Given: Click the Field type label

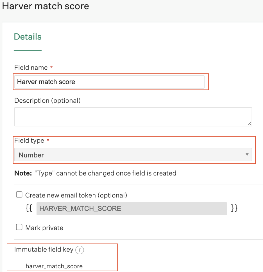Looking at the screenshot, I should tap(29, 140).
